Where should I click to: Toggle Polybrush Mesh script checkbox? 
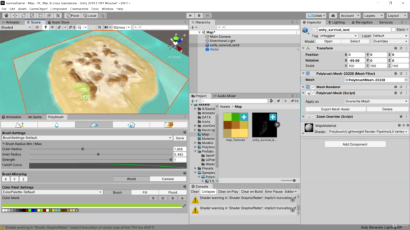(313, 93)
